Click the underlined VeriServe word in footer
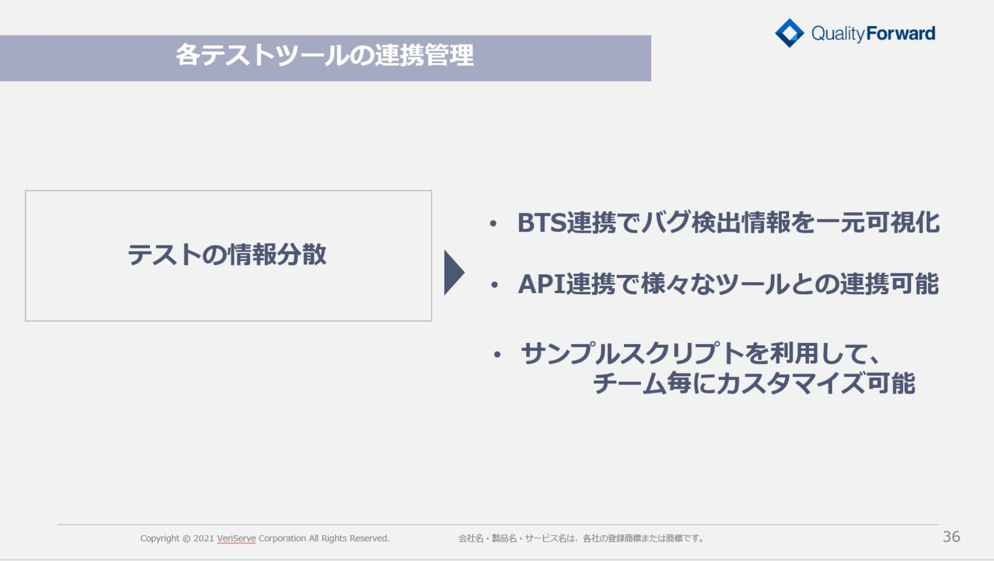 pos(236,539)
